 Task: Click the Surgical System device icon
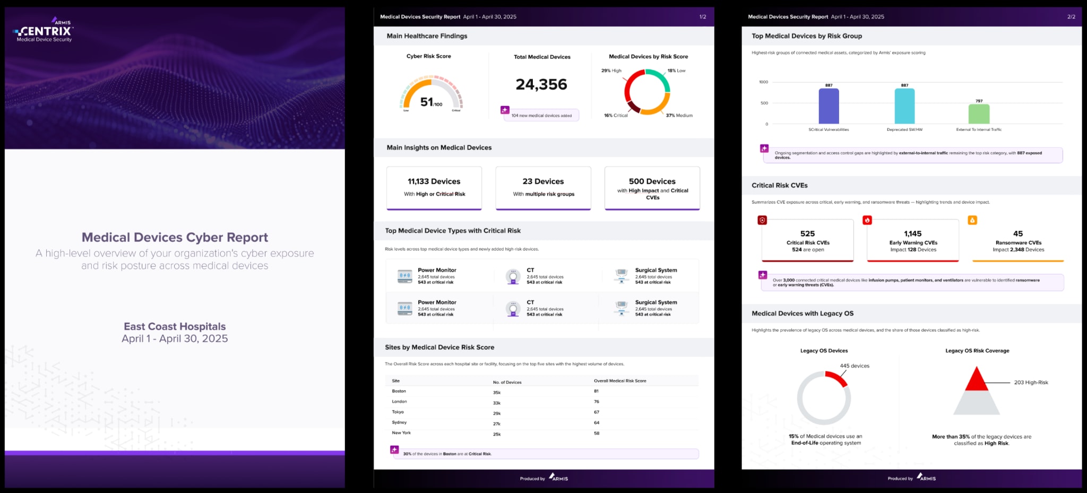pyautogui.click(x=622, y=275)
